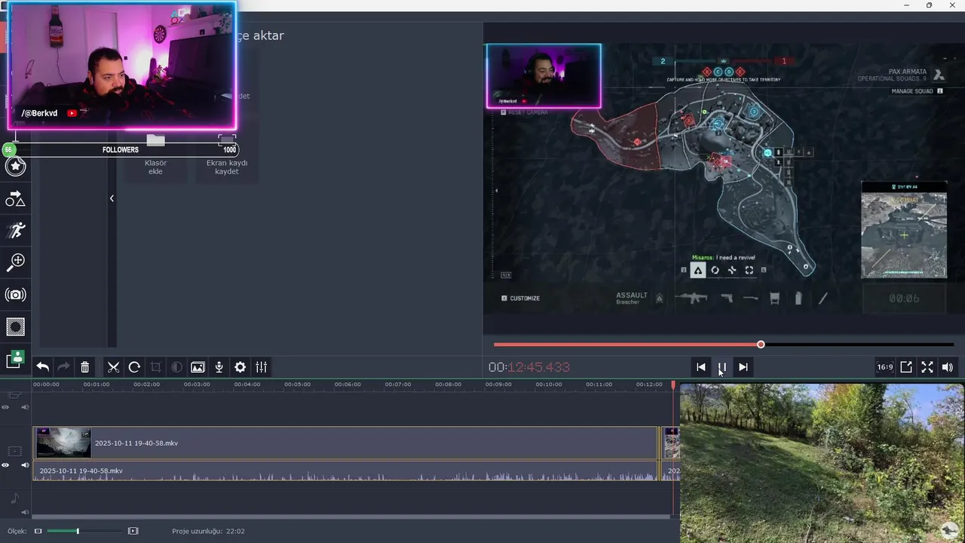The height and width of the screenshot is (543, 965).
Task: Click the red preview seek slider handle
Action: 761,345
